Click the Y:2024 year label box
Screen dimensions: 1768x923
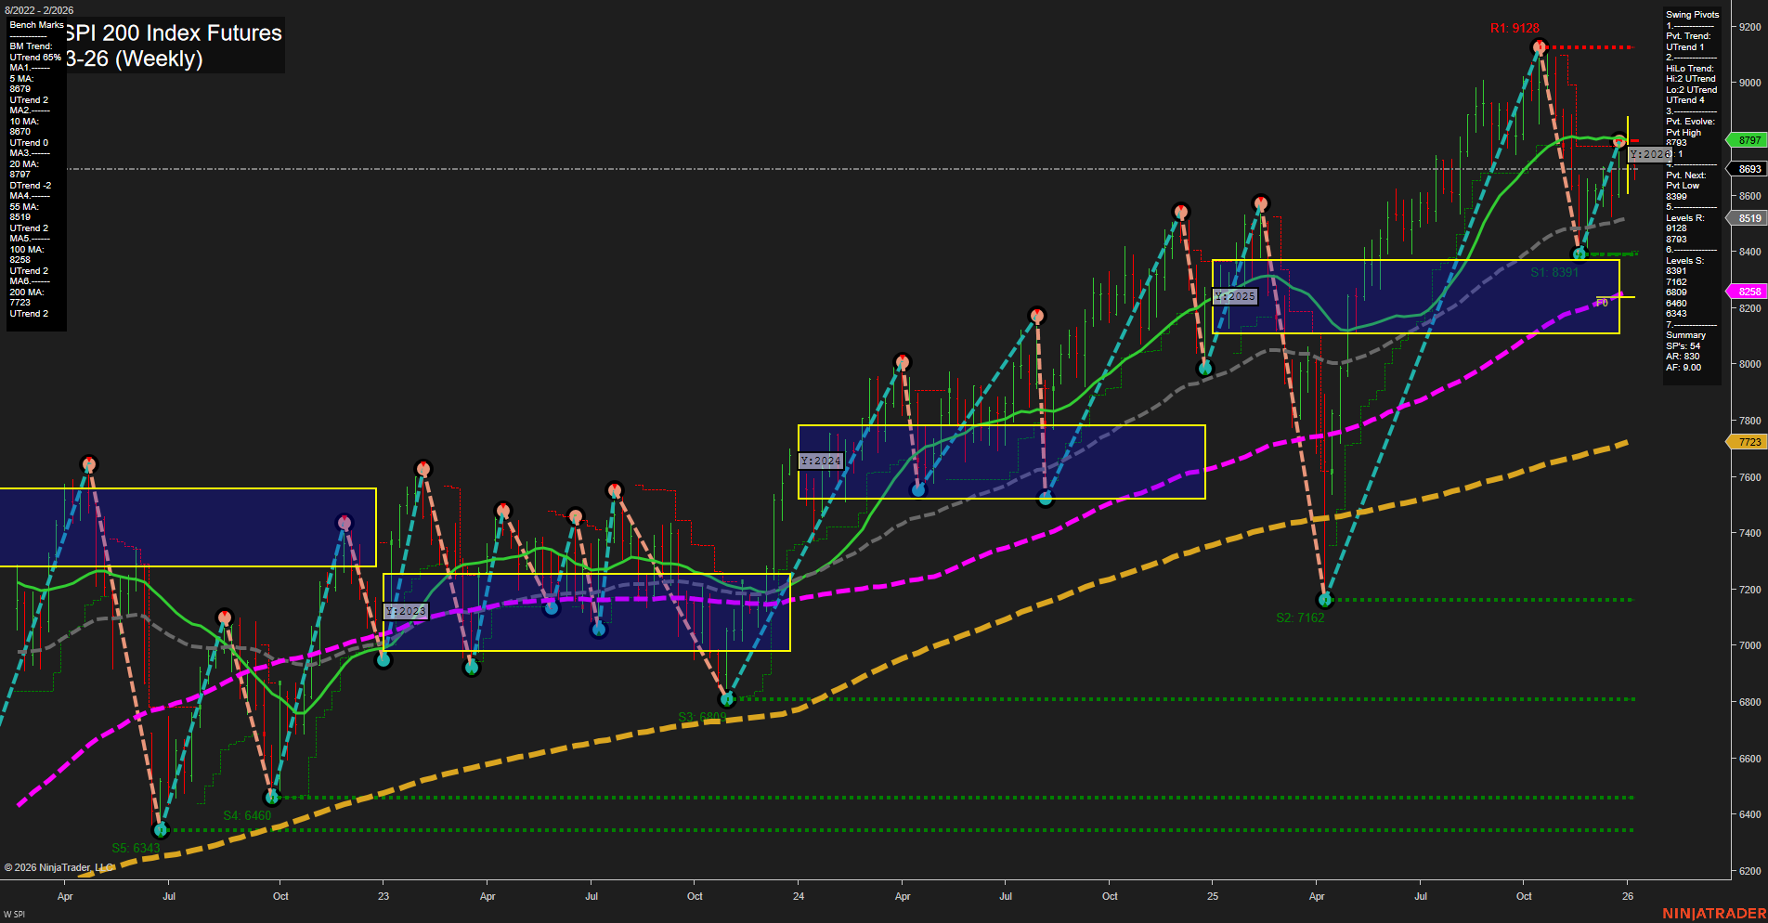[x=819, y=460]
